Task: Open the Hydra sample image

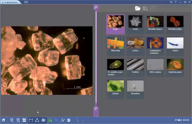Action: 175,44
